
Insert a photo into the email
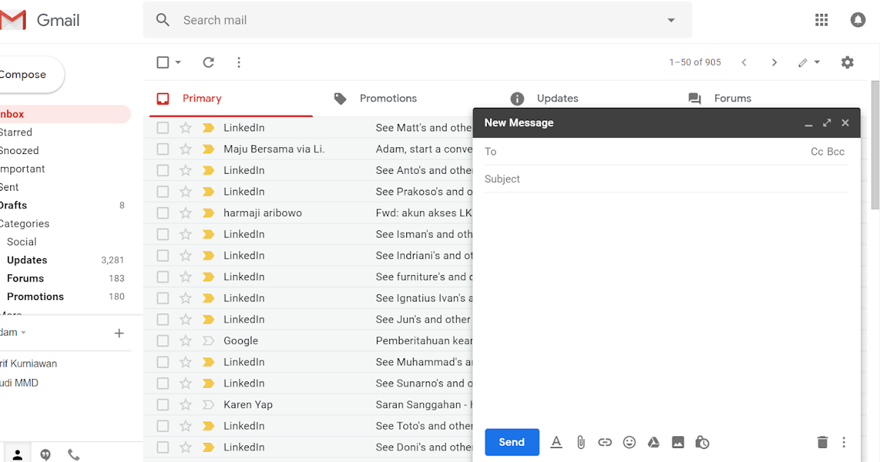(x=678, y=442)
